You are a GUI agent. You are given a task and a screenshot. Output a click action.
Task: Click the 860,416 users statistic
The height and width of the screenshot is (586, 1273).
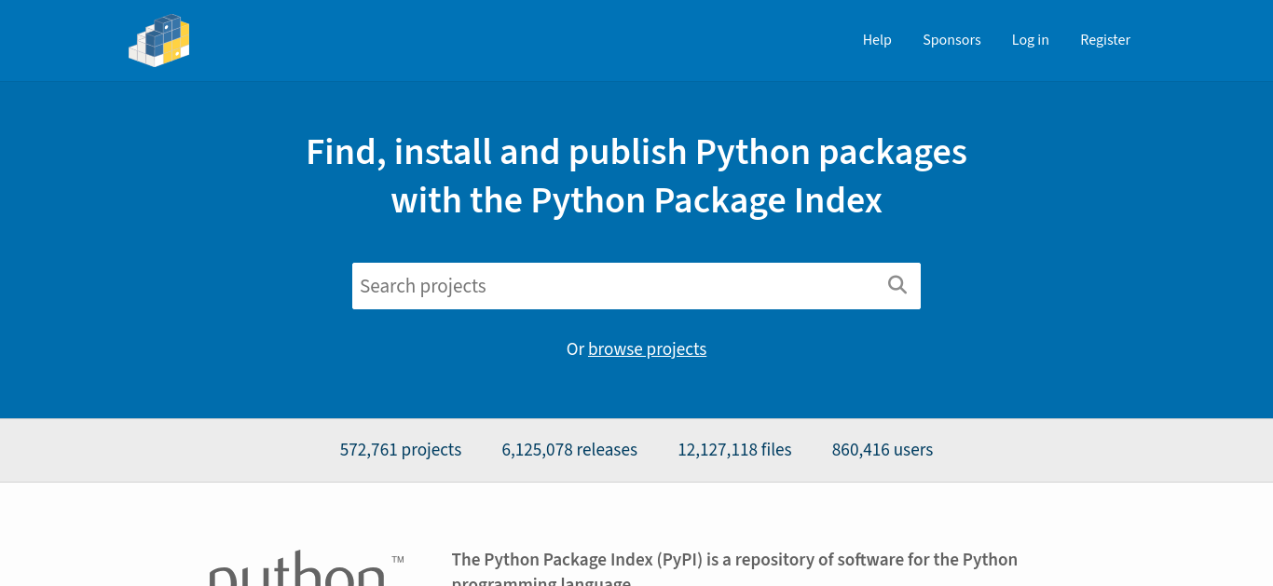click(x=883, y=450)
